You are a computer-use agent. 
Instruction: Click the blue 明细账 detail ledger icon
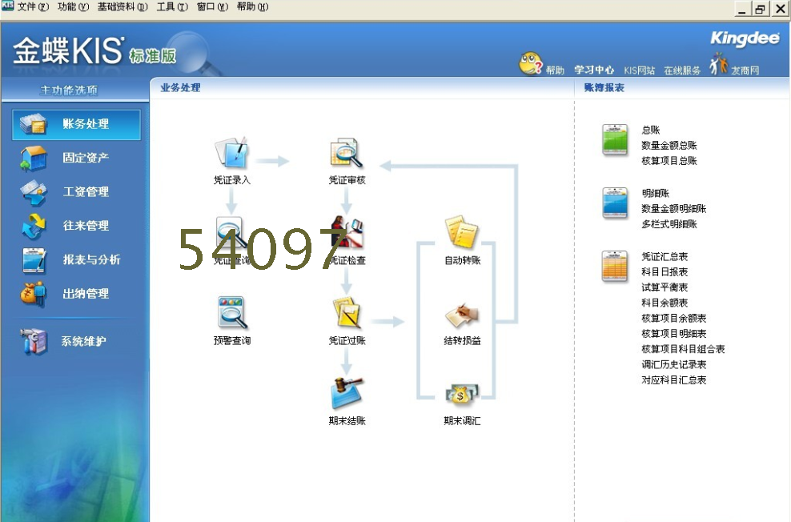click(x=615, y=203)
